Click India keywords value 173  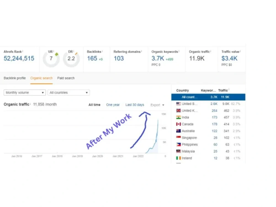point(214,117)
